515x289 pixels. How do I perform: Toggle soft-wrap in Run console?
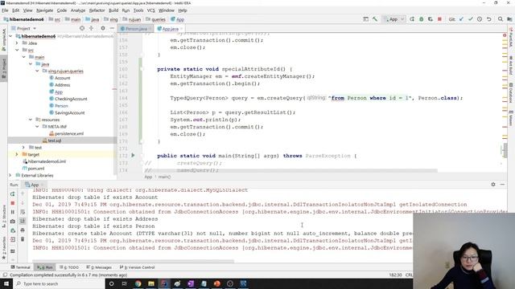pos(23,212)
